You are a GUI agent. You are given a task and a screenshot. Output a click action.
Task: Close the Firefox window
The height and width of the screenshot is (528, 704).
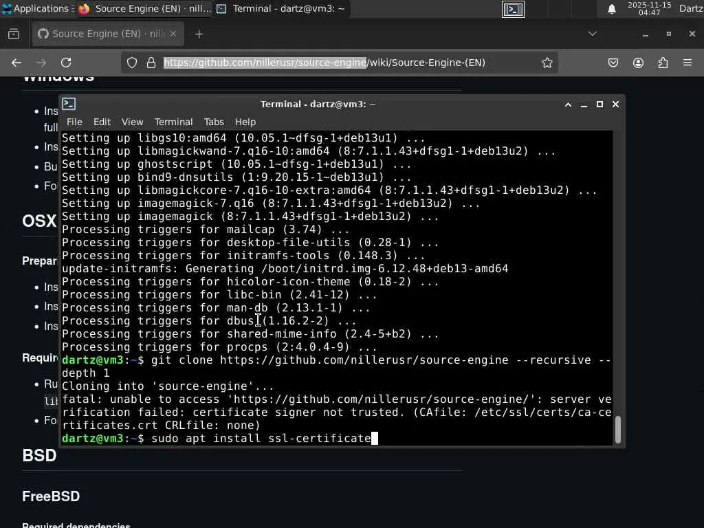[692, 34]
